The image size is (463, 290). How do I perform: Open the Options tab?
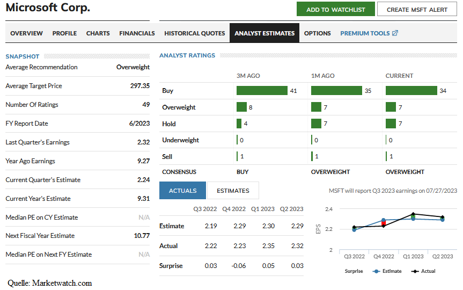pyautogui.click(x=317, y=33)
